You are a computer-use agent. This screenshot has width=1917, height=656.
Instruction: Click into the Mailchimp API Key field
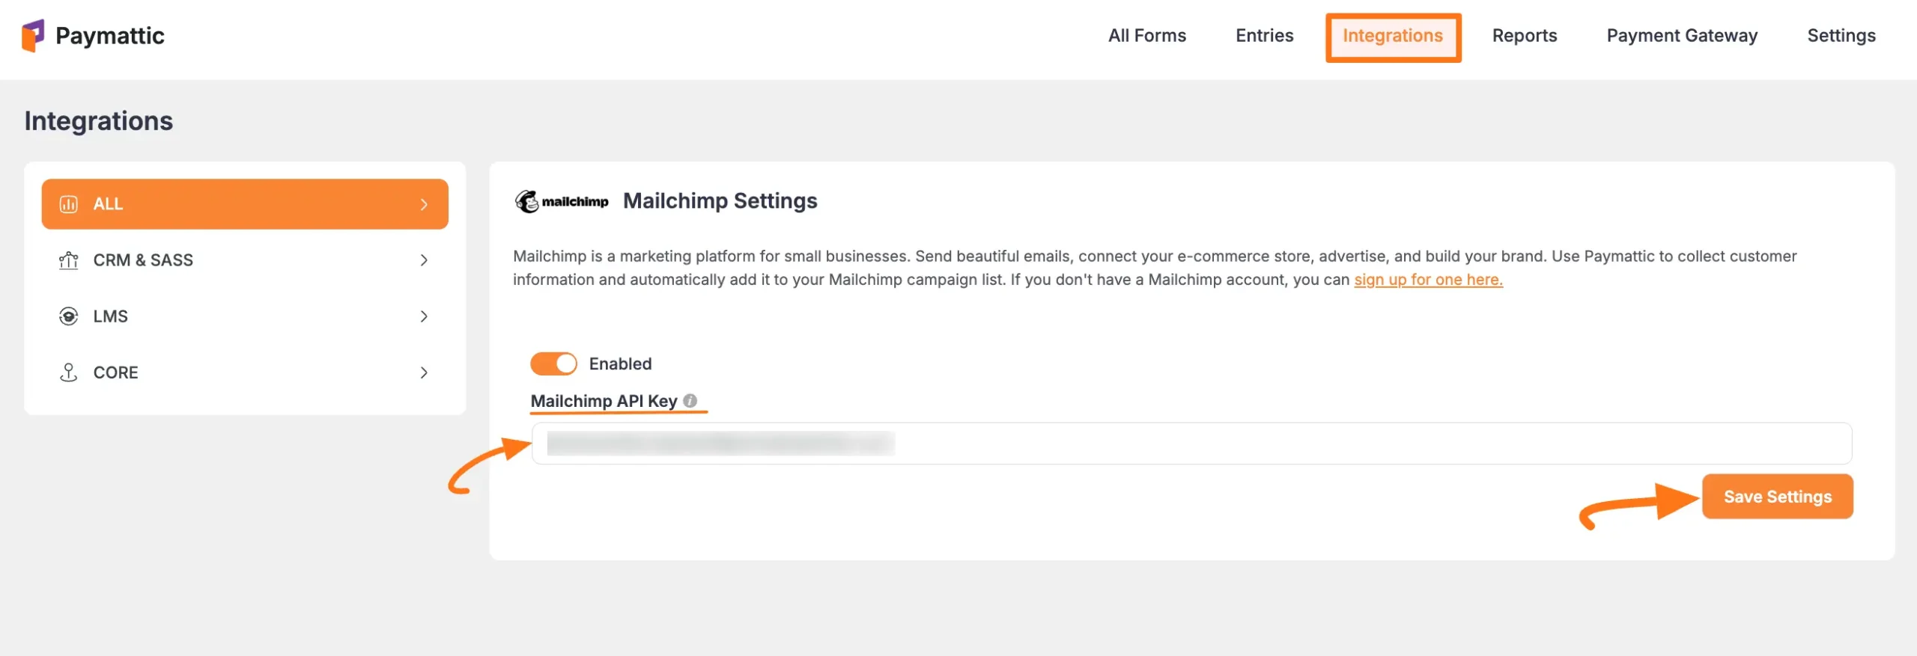coord(1191,444)
